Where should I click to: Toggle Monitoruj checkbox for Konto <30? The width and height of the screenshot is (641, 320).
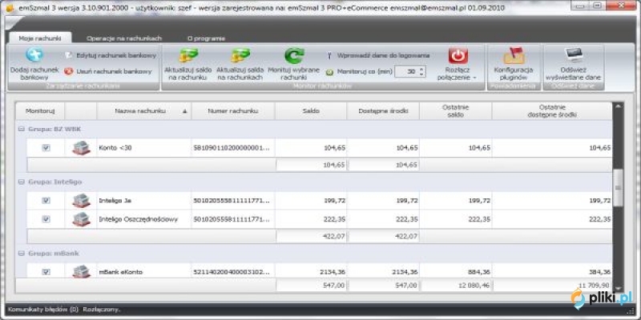point(46,148)
